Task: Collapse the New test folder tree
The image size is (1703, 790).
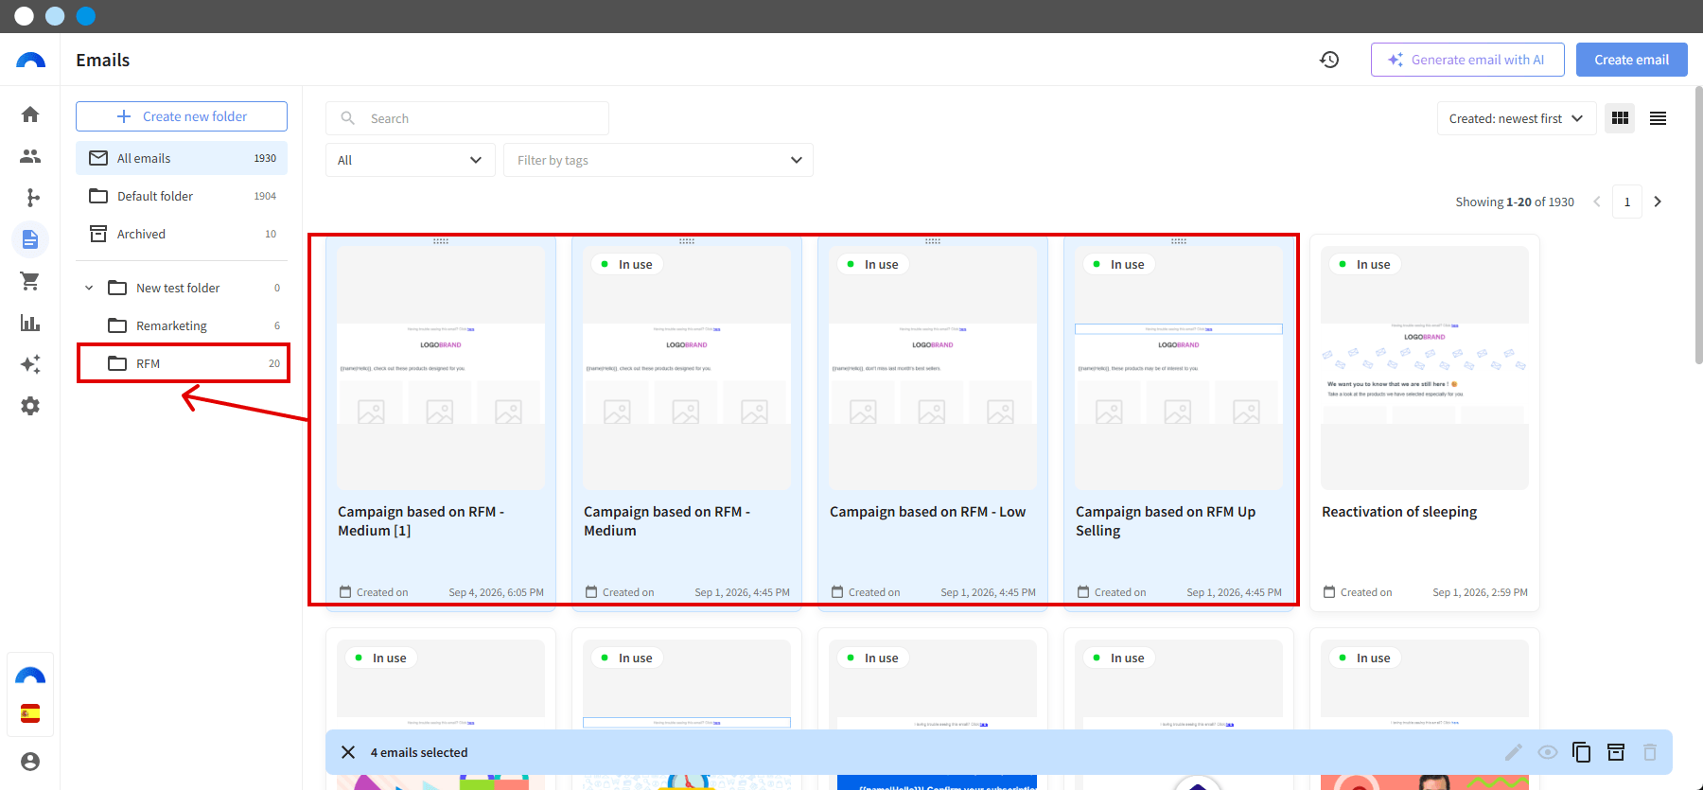Action: tap(89, 288)
